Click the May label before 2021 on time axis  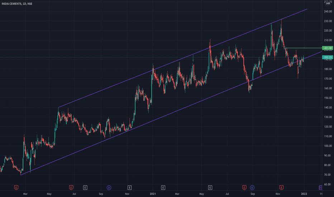tap(49, 194)
